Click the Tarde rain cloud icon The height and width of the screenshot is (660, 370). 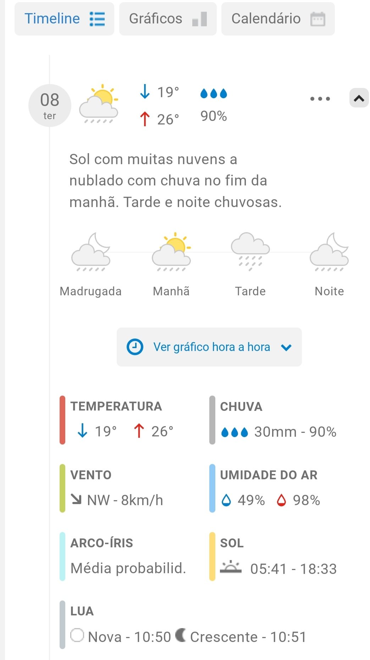click(x=250, y=252)
